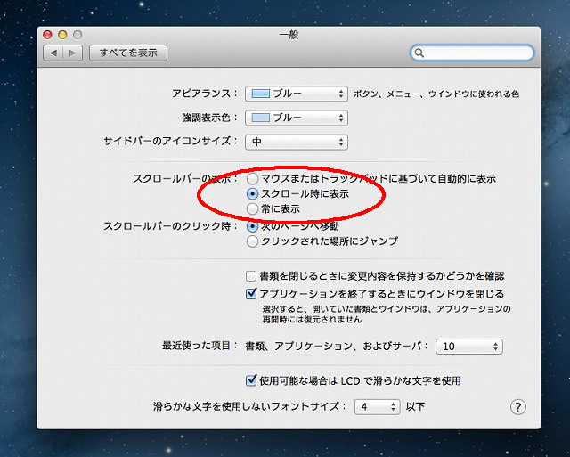Viewport: 570px width, 457px height.
Task: Select スクロール時に表示 radio button
Action: 253,193
